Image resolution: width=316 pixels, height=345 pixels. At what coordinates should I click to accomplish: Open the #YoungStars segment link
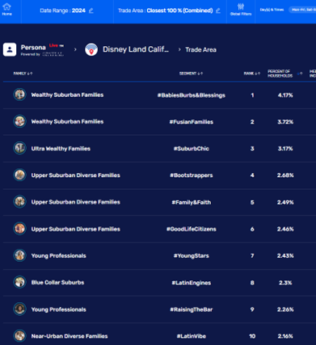pos(192,255)
